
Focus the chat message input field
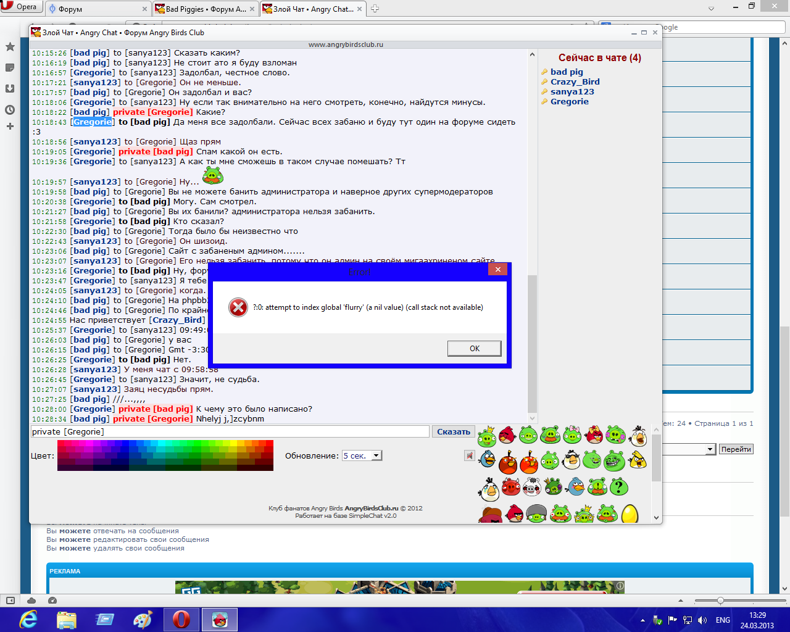230,431
